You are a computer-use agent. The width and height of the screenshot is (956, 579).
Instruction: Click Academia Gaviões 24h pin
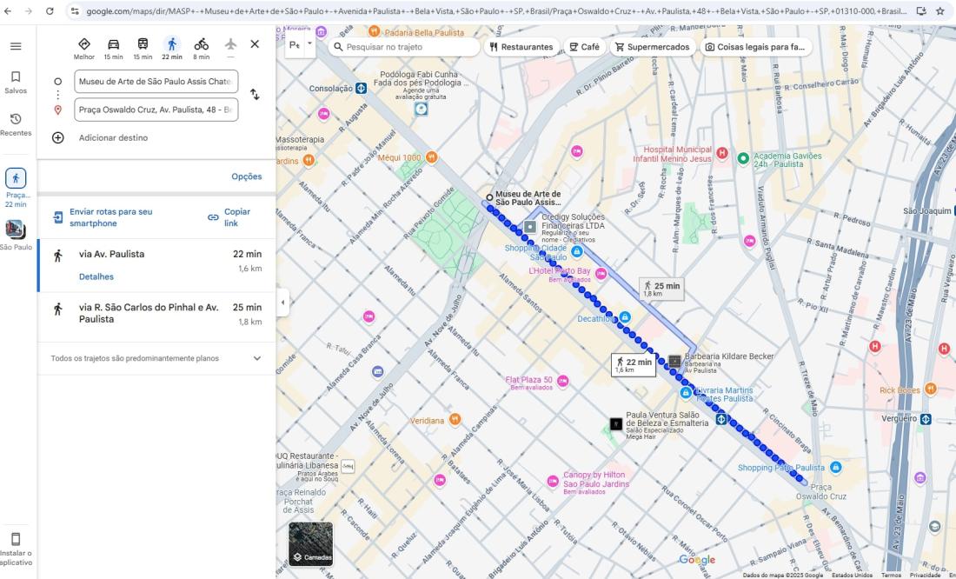(742, 158)
